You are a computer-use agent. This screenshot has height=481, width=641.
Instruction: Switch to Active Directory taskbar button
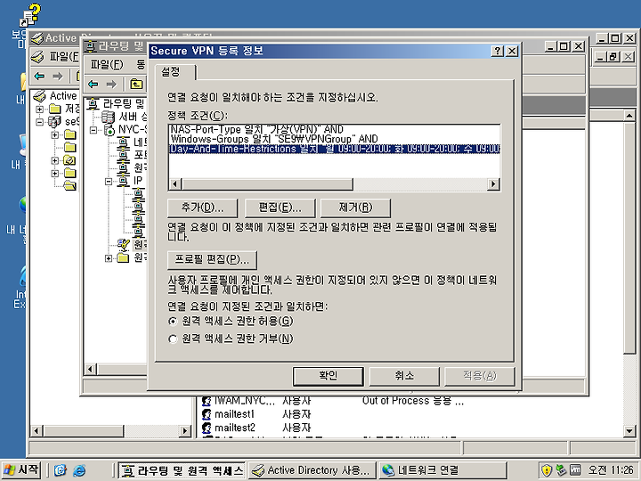pyautogui.click(x=312, y=470)
